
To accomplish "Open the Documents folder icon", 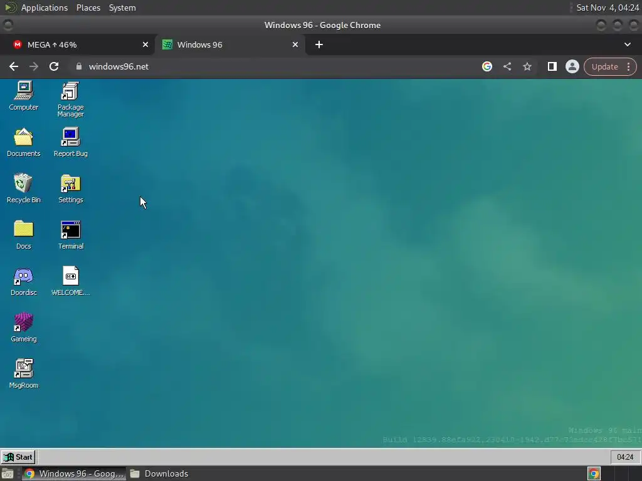I will 24,142.
